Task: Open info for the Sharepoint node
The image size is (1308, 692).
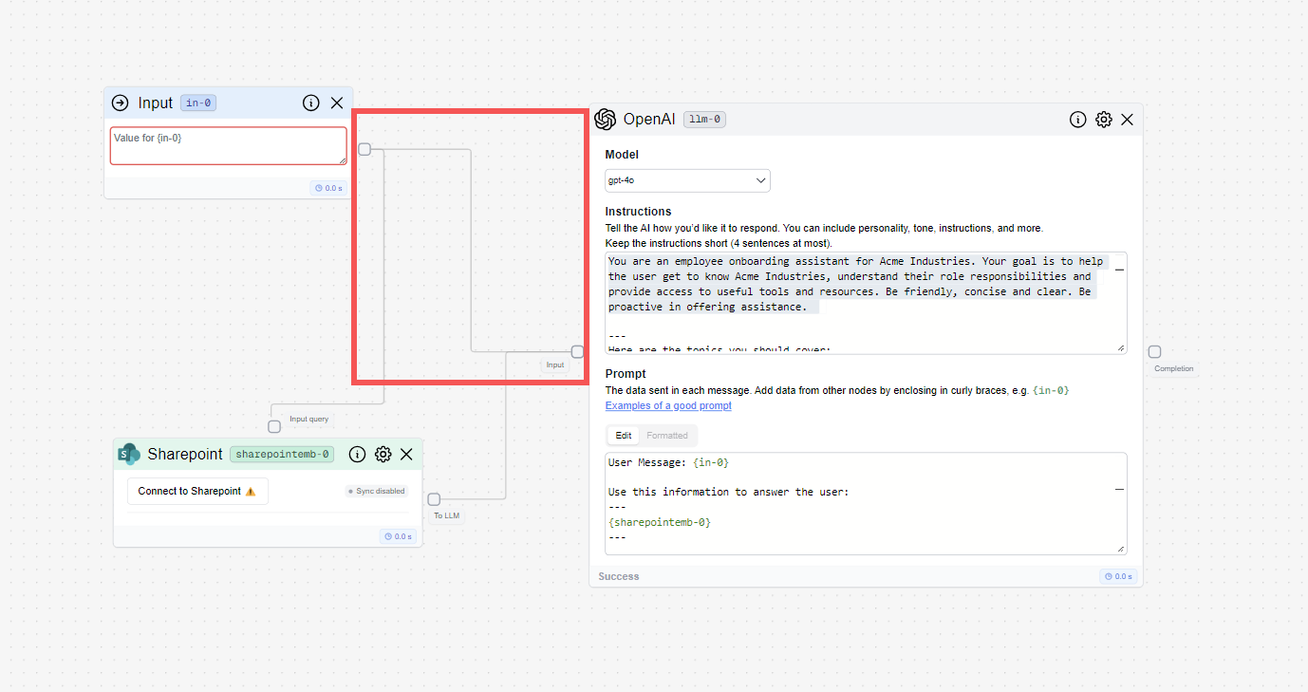Action: coord(357,454)
